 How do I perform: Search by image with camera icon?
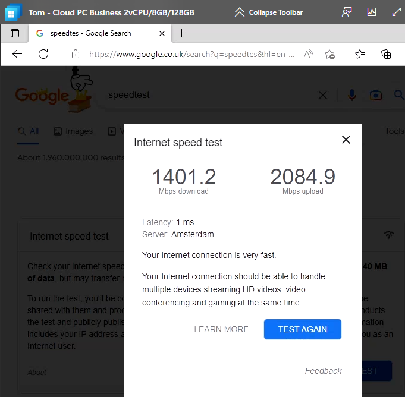tap(375, 95)
